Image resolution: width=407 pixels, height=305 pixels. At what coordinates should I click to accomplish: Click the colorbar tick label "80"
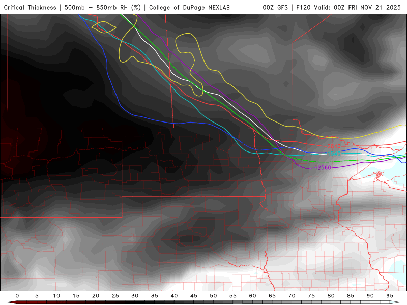tap(331, 296)
